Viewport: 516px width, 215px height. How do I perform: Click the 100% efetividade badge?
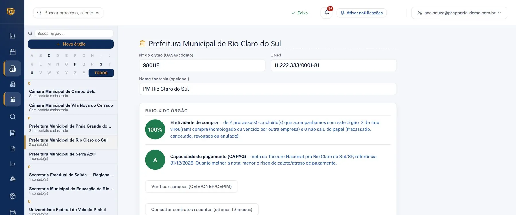(x=155, y=129)
